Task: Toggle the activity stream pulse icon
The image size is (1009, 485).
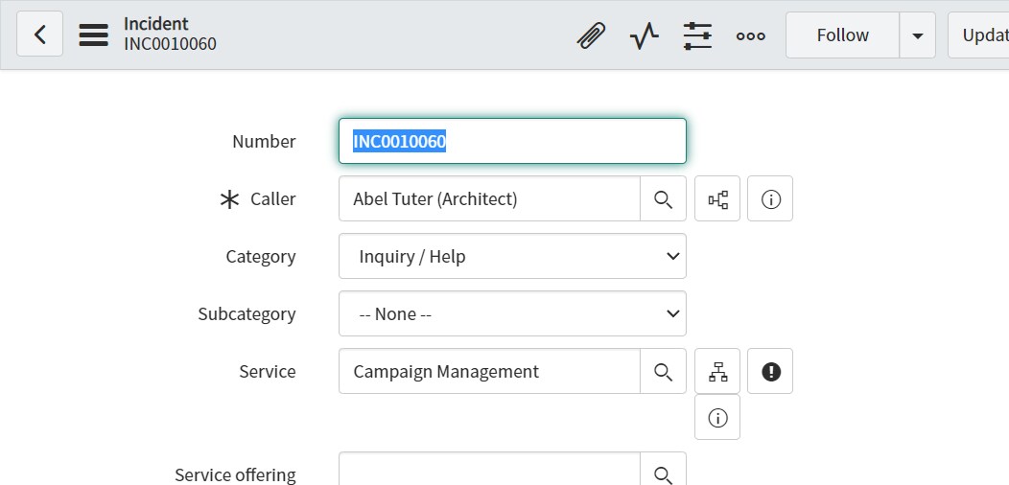Action: [x=645, y=35]
